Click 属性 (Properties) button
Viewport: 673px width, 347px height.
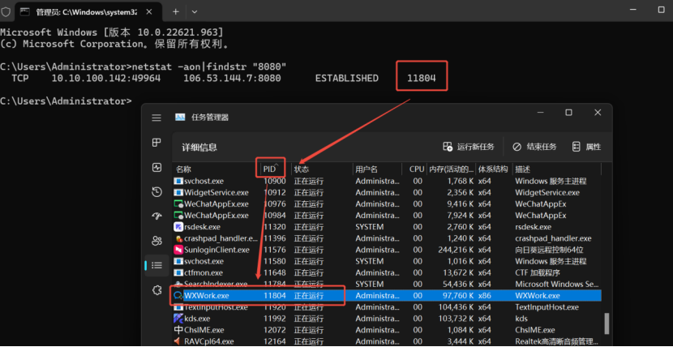pos(586,147)
